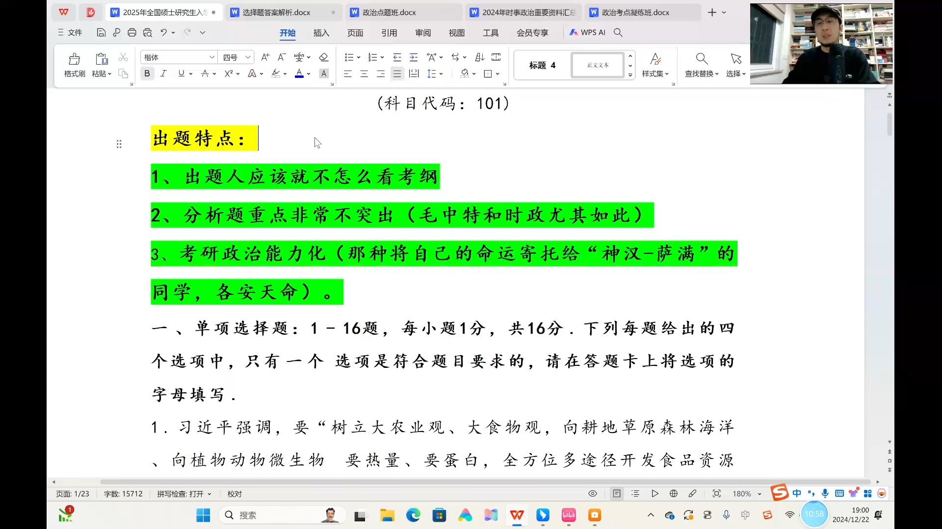Click the paragraph shading paint bucket

point(465,73)
